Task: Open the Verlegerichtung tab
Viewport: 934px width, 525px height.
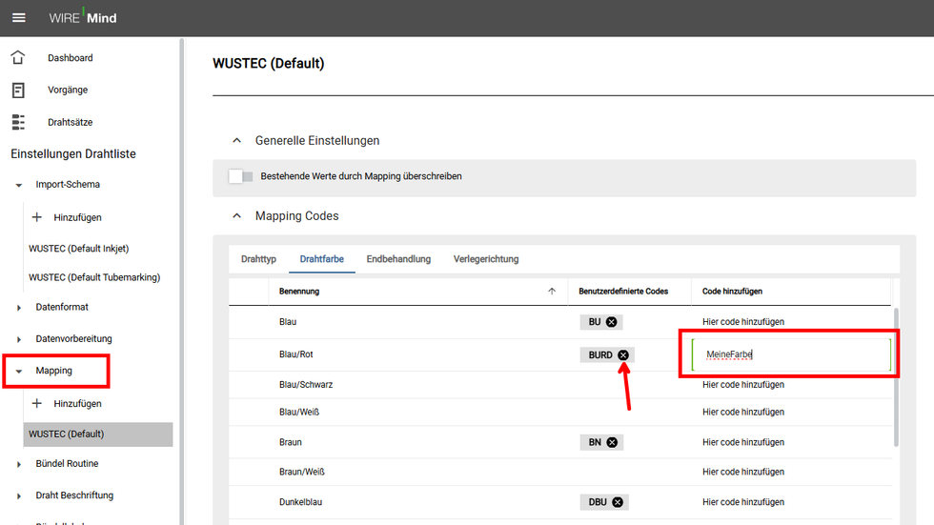Action: click(x=486, y=259)
